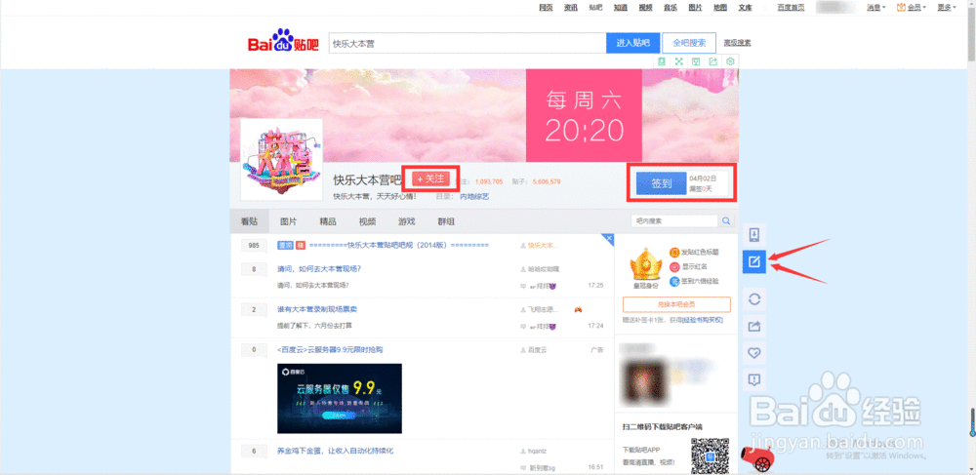Click the 文库 link in top navigation
This screenshot has height=475, width=976.
[x=745, y=8]
